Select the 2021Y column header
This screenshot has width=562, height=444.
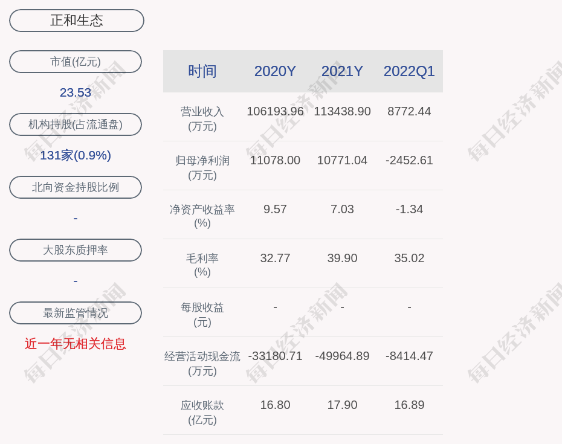point(342,71)
